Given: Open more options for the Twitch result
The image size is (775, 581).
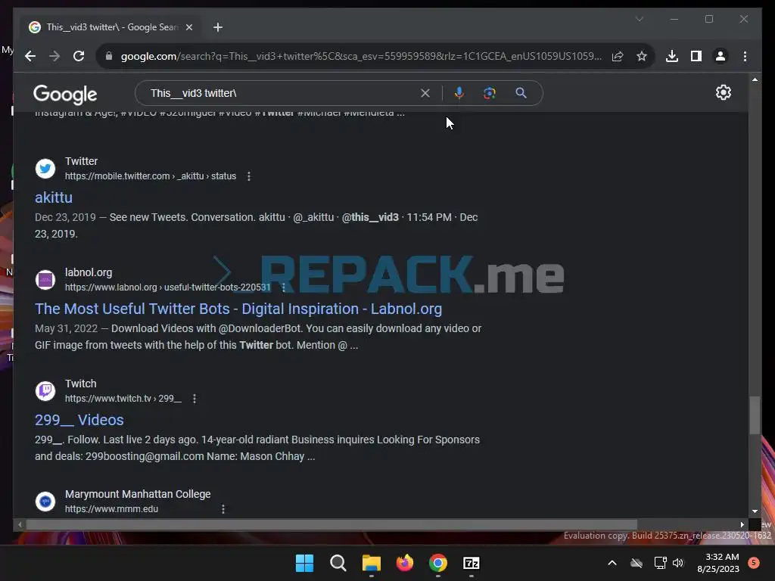Looking at the screenshot, I should pyautogui.click(x=195, y=398).
